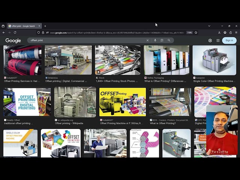This screenshot has height=180, width=240.
Task: Open the Wikipedia MAN Roland press image
Action: [x=75, y=102]
